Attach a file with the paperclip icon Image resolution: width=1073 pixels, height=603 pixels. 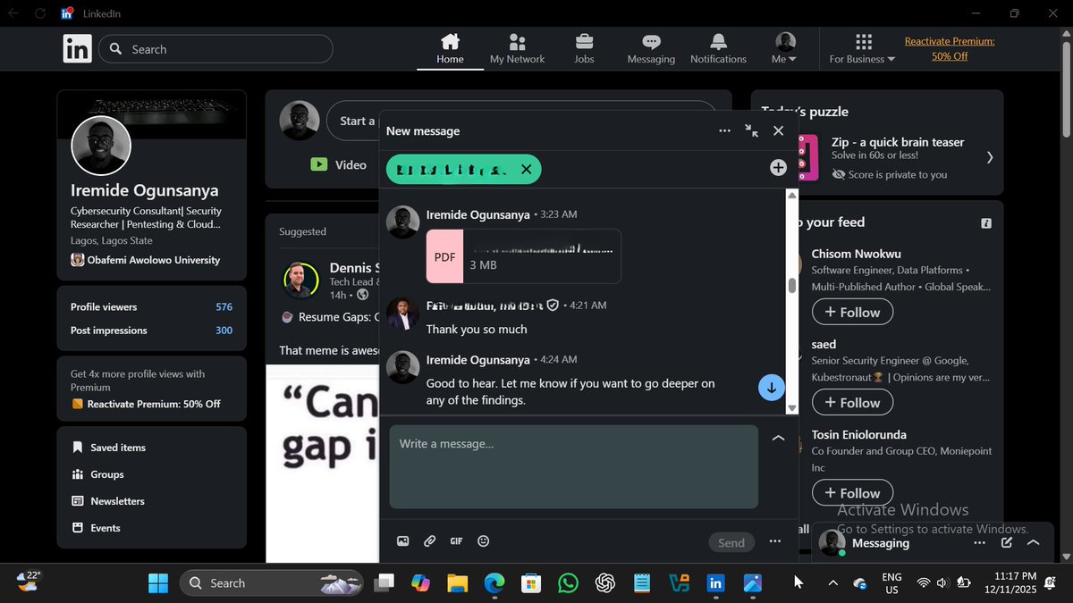(429, 541)
